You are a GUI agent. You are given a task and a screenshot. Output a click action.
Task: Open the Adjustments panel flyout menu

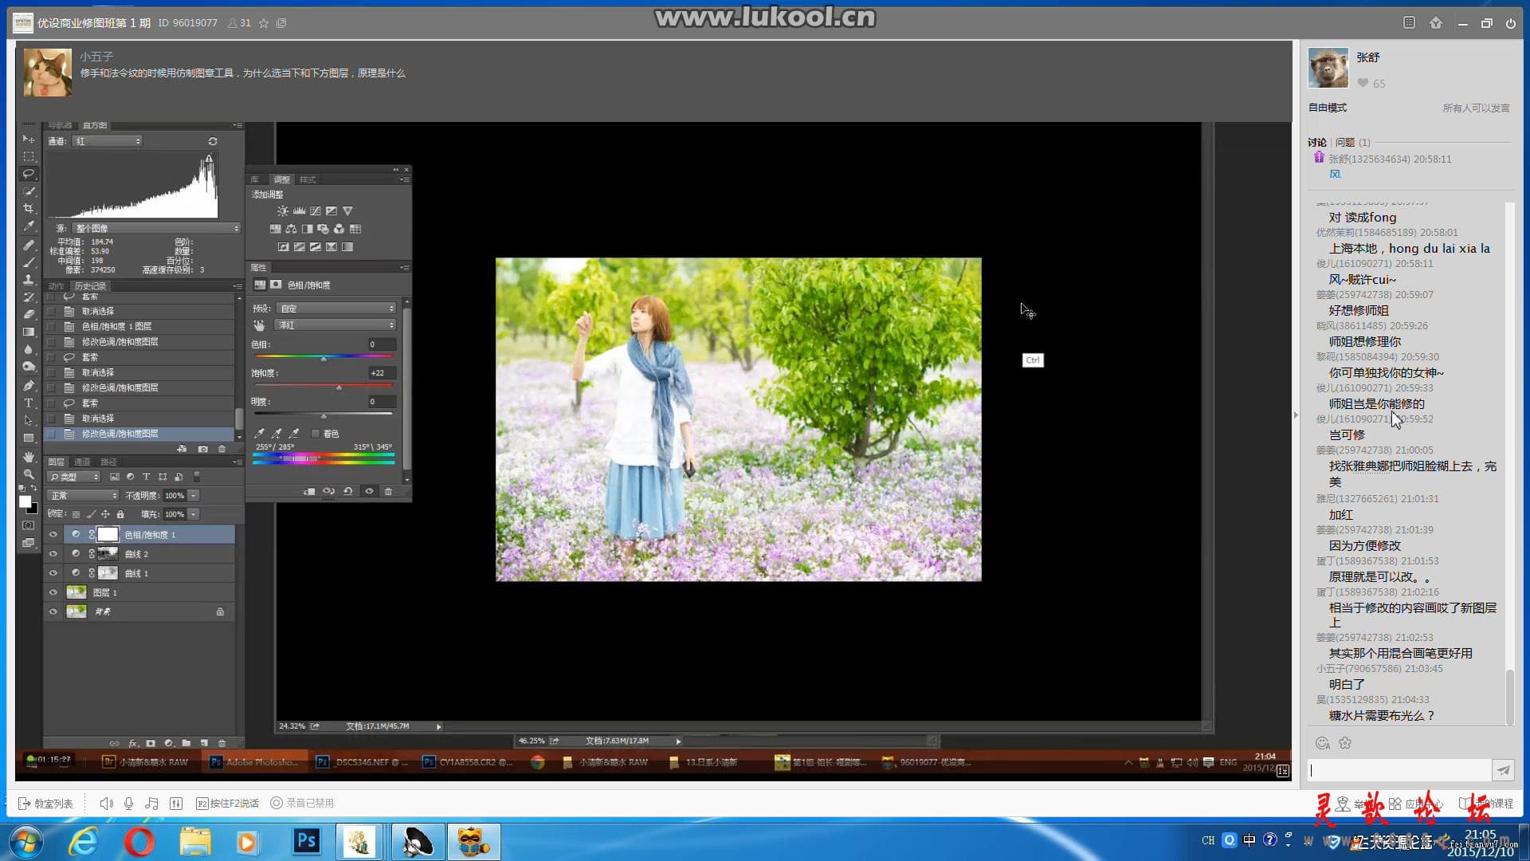(x=405, y=179)
